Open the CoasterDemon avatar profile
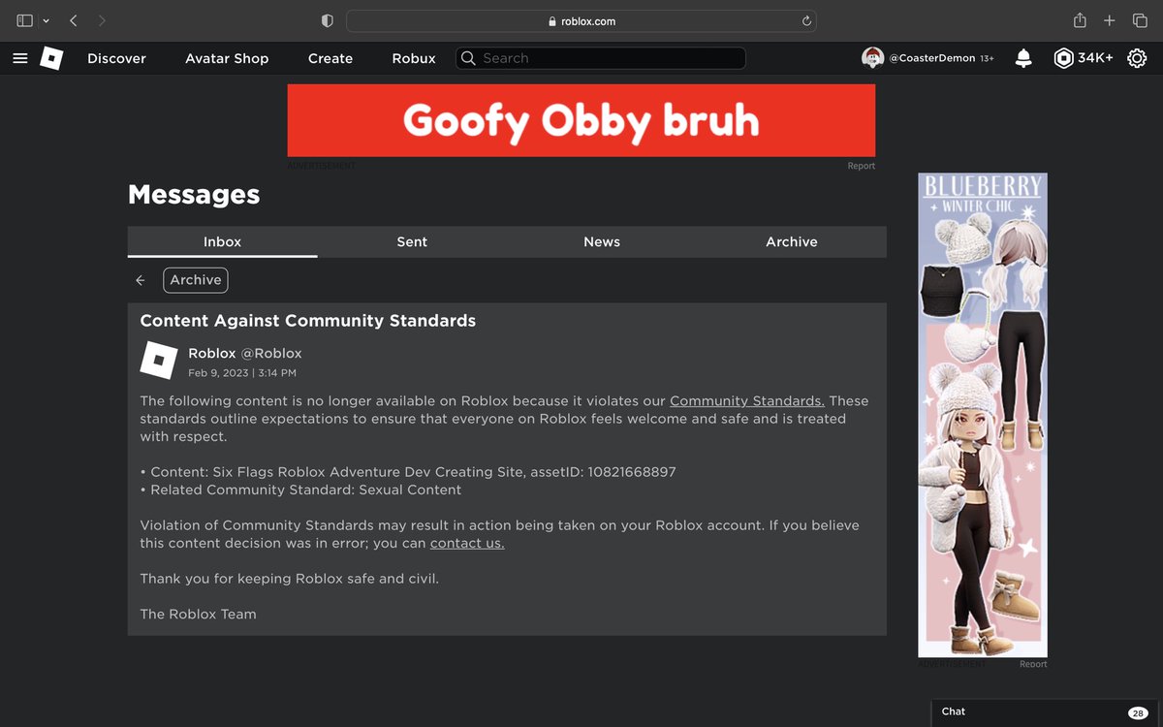The height and width of the screenshot is (727, 1163). tap(872, 58)
